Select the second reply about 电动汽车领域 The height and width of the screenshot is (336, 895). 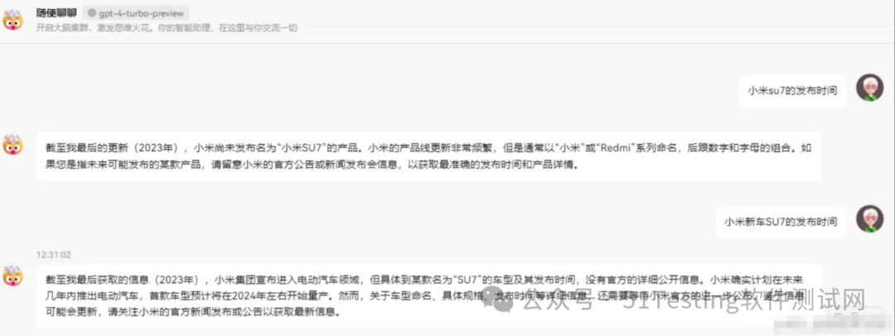pyautogui.click(x=429, y=295)
